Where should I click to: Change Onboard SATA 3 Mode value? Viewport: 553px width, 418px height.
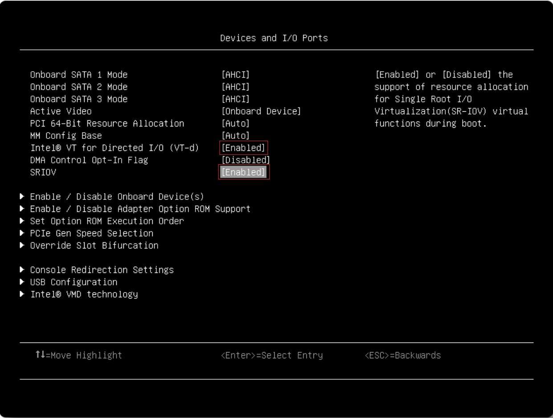[235, 99]
